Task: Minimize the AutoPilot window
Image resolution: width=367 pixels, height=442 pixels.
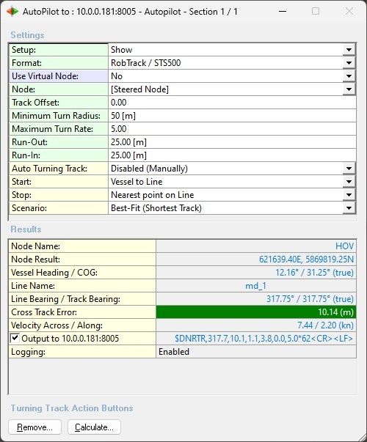Action: point(283,12)
